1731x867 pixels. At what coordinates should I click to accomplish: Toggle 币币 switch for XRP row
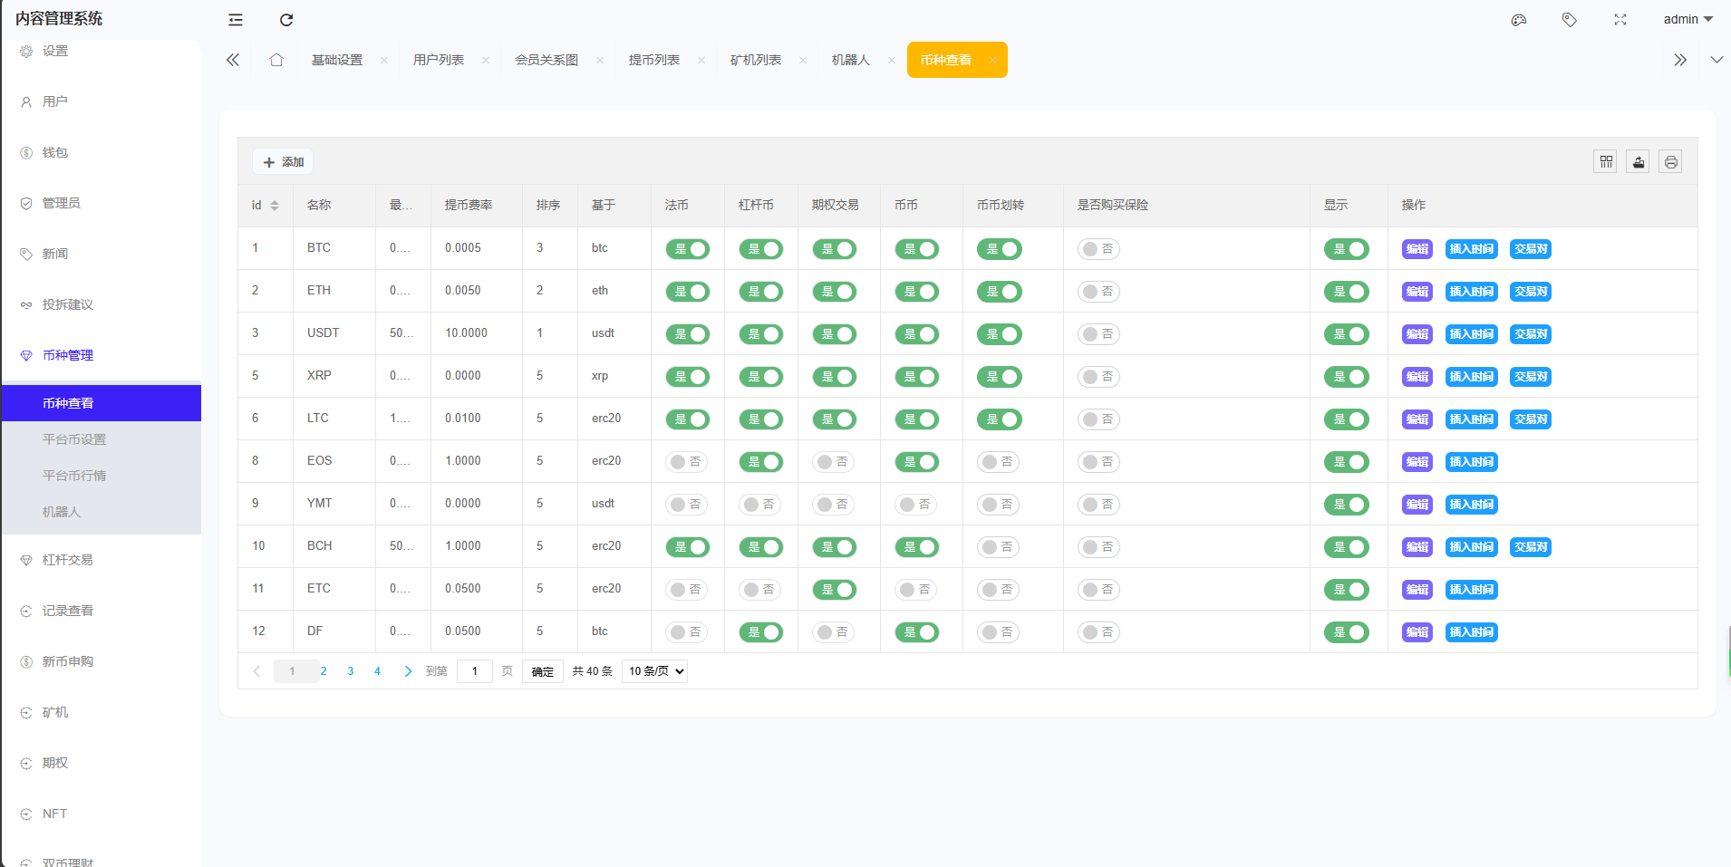click(x=917, y=377)
